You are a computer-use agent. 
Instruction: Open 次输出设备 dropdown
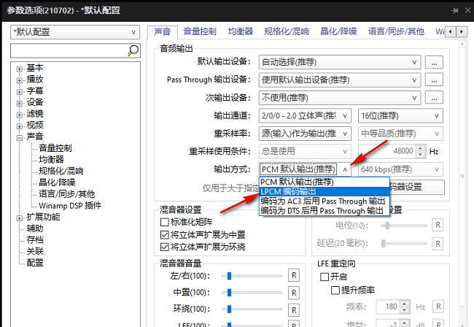(x=340, y=98)
